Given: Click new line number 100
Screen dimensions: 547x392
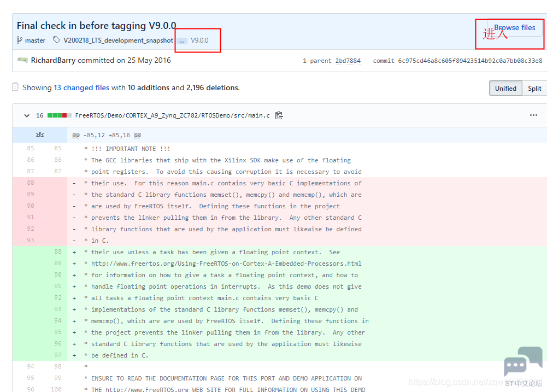Looking at the screenshot, I should point(56,389).
